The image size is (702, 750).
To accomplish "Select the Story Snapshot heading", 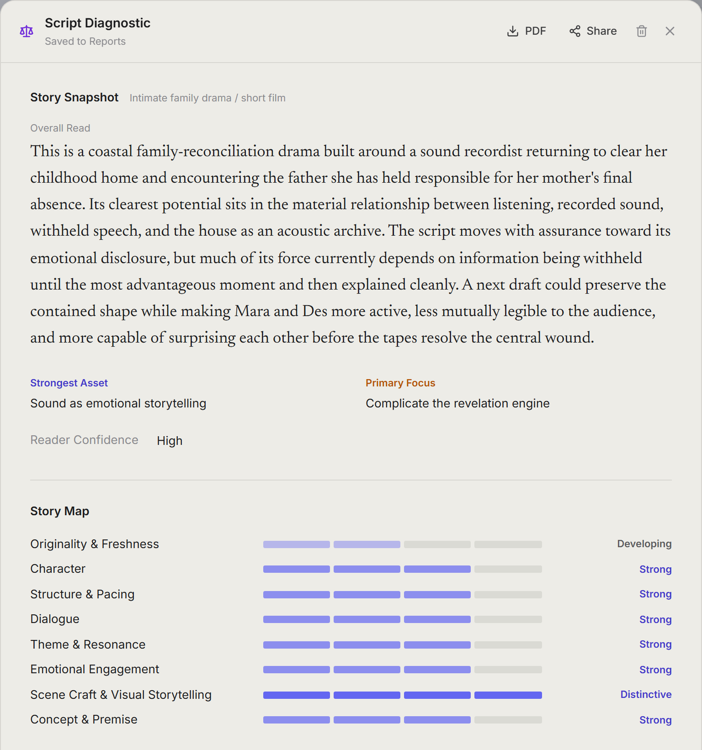I will (74, 97).
